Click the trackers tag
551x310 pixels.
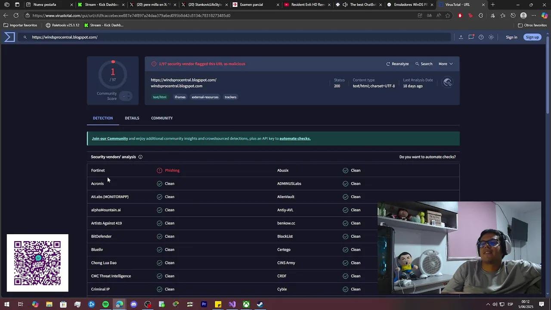(230, 97)
